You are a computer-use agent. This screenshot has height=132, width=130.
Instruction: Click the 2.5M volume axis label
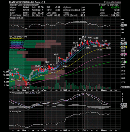click(6, 85)
